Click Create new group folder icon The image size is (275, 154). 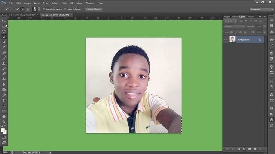pyautogui.click(x=250, y=149)
